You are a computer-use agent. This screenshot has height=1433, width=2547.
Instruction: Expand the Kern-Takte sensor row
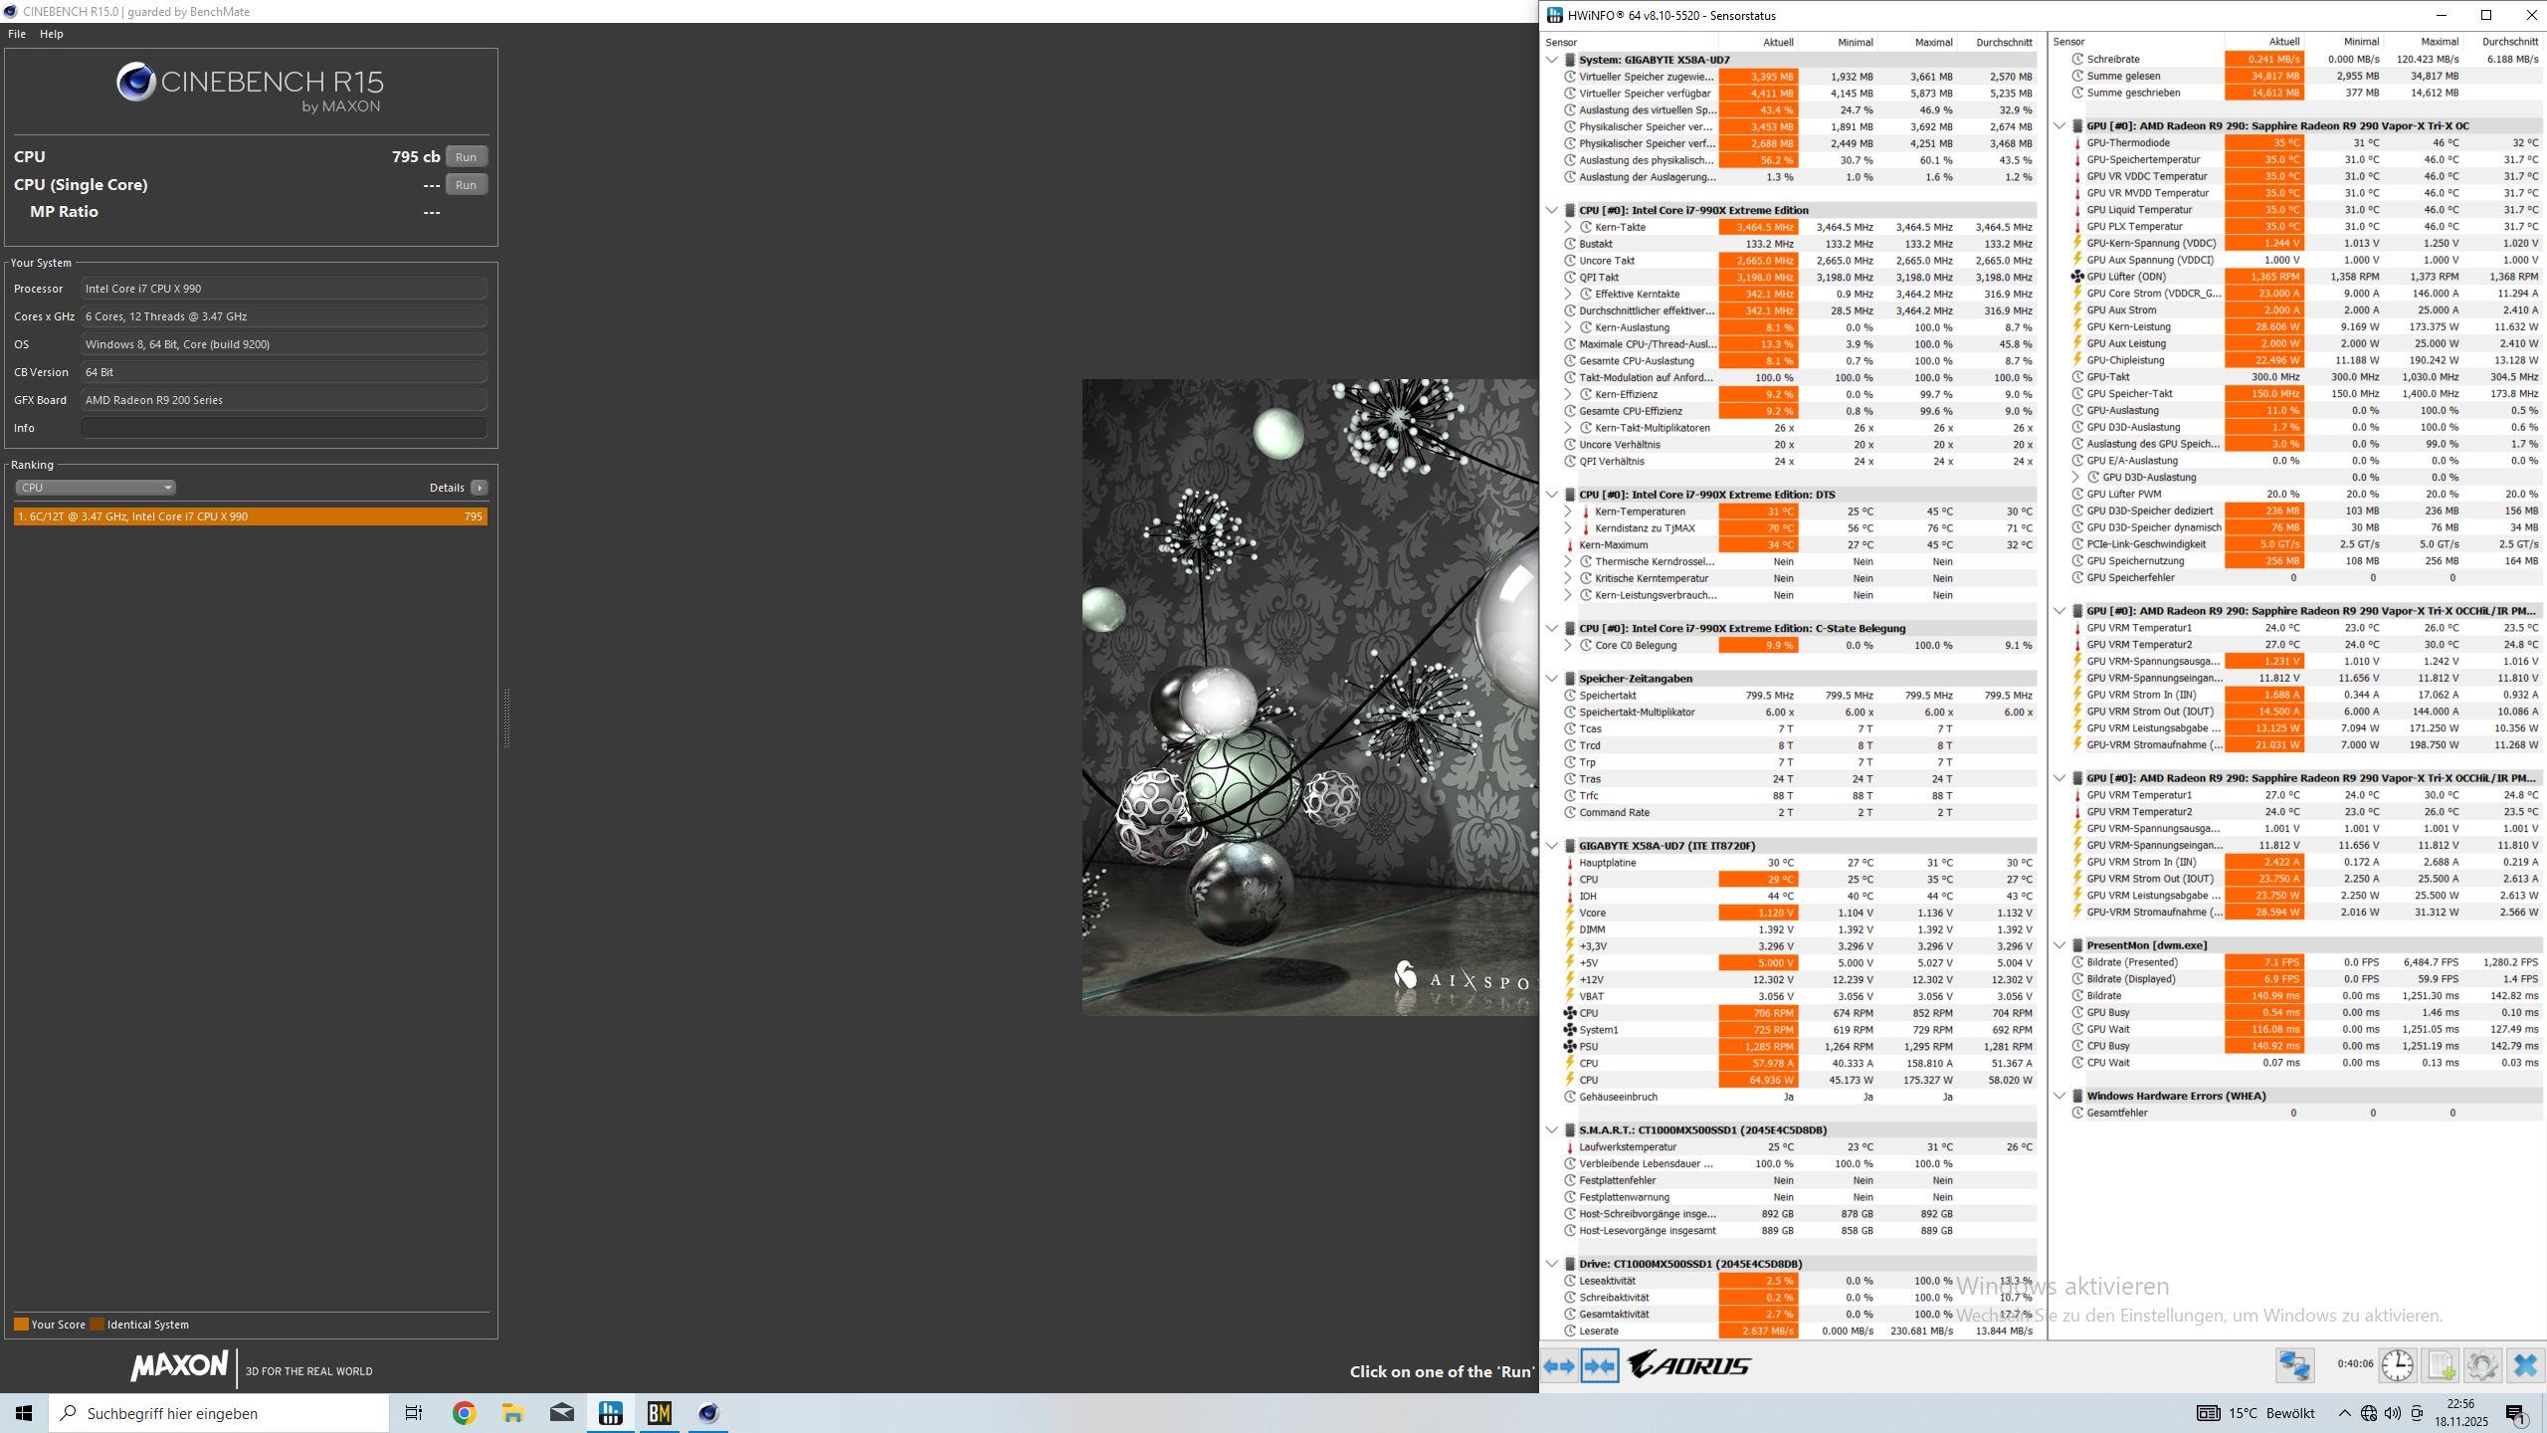tap(1568, 227)
